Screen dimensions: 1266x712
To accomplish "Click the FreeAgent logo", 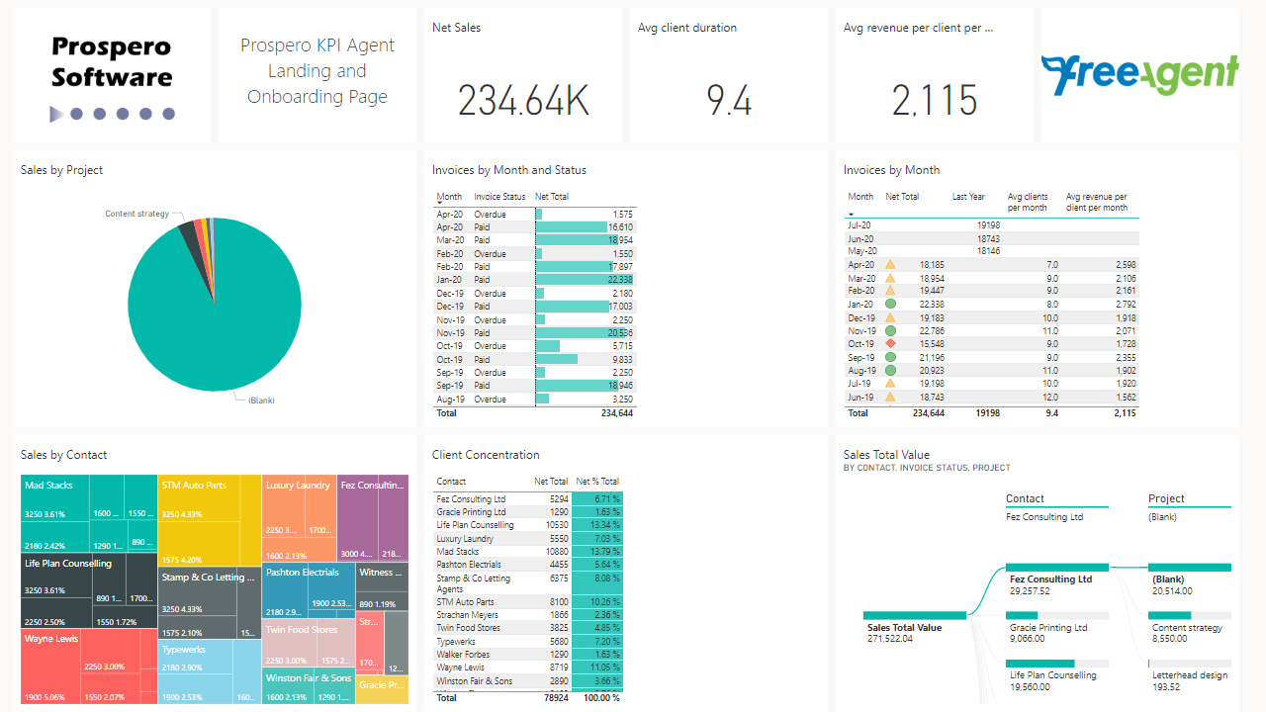I will [x=1139, y=75].
